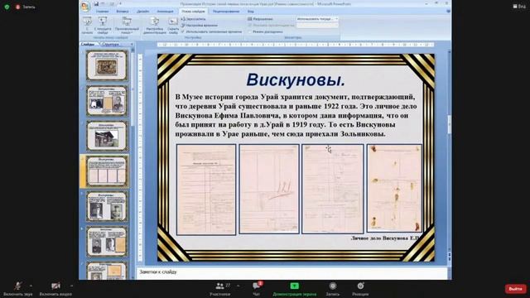Click the Запись recording indicator at top left
This screenshot has width=530, height=298.
pos(26,7)
